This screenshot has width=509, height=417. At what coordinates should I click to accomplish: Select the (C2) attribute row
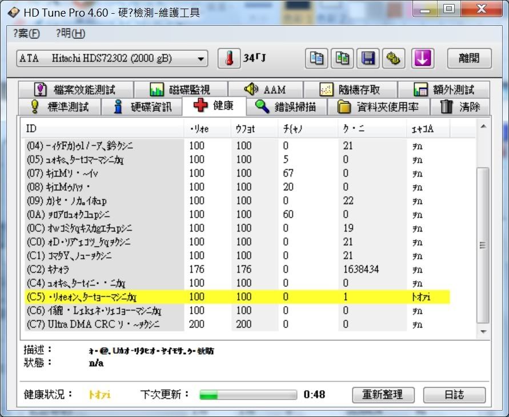(237, 269)
